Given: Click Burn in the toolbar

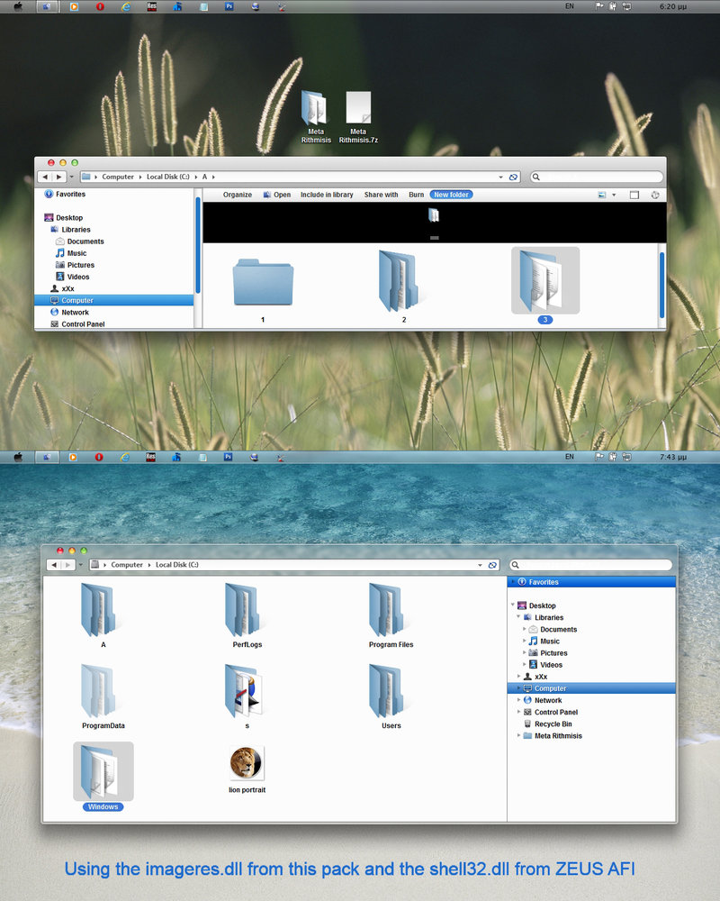Looking at the screenshot, I should (x=417, y=195).
